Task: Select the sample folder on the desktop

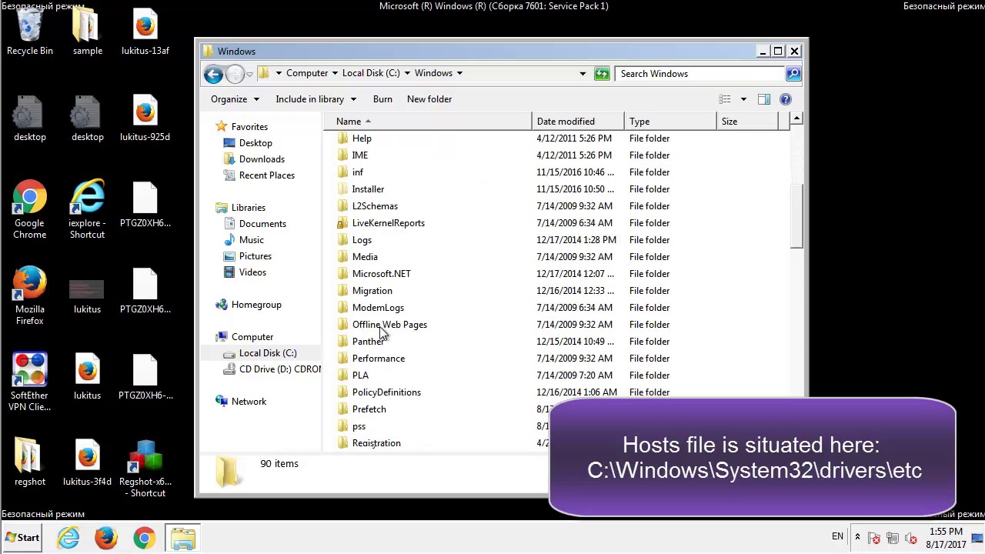Action: tap(88, 32)
